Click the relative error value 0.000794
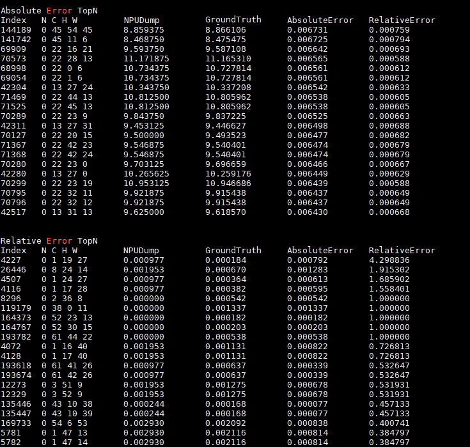The width and height of the screenshot is (470, 447). pyautogui.click(x=389, y=38)
